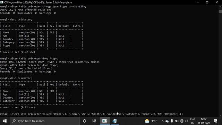Open the notification center icon
222x125 pixels.
pyautogui.click(x=215, y=121)
